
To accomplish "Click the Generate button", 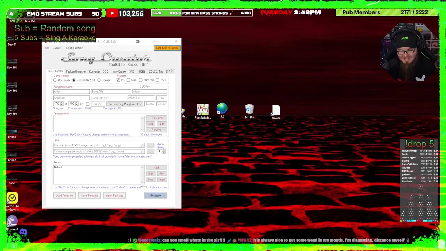I will click(155, 196).
